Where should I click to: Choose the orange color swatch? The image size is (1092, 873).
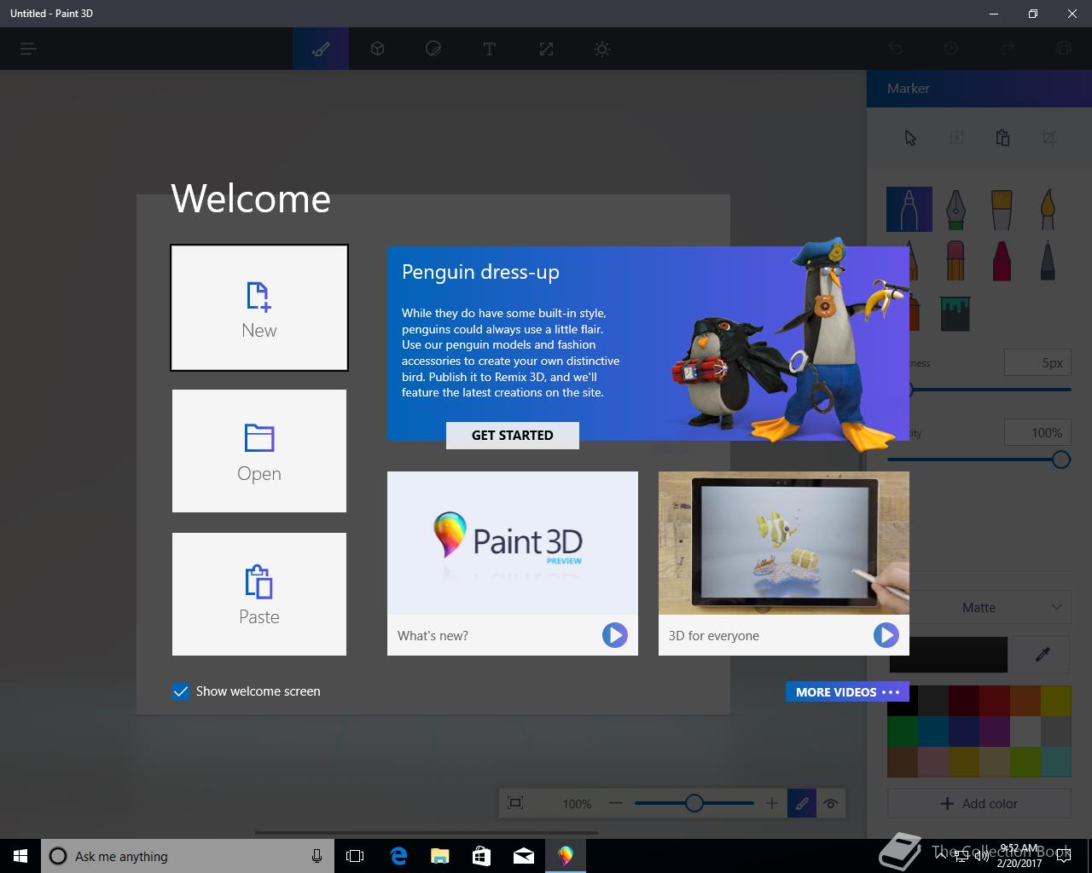(1025, 702)
